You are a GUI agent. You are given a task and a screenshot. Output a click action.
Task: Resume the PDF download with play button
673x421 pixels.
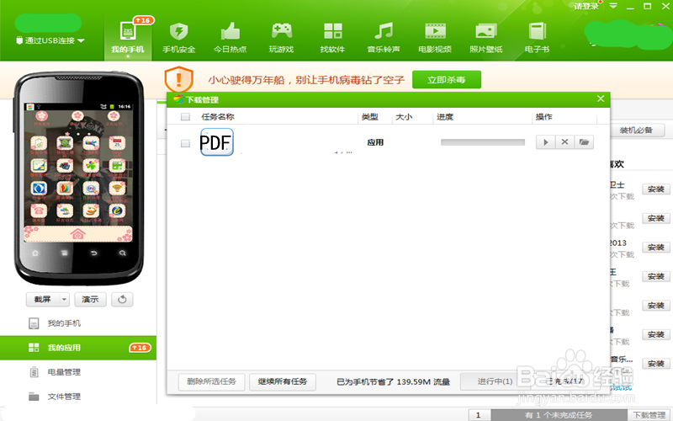coord(545,142)
